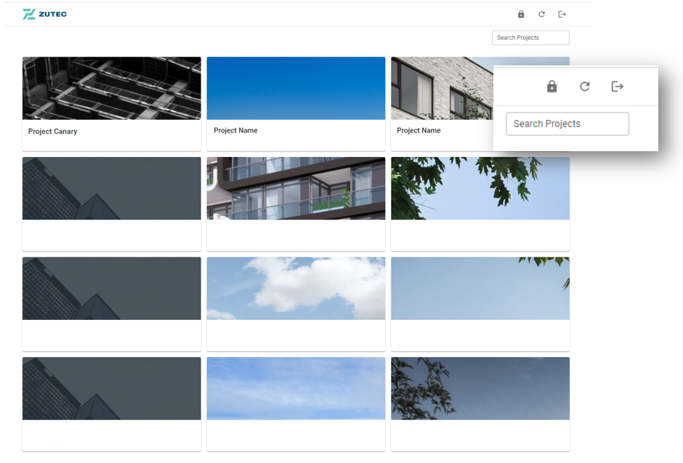Select the Project Canary title text
The image size is (683, 463).
53,131
